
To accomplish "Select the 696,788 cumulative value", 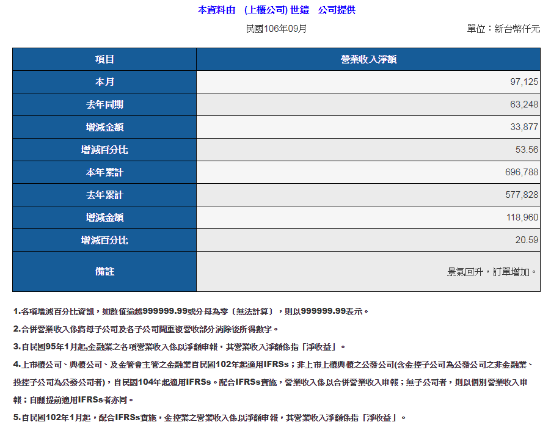I will (x=522, y=172).
